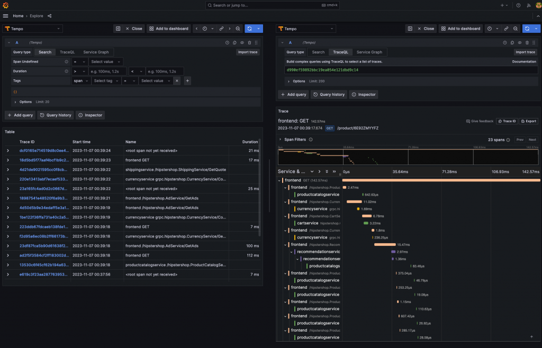Click the info icon next to Duration
The width and height of the screenshot is (542, 348).
[x=66, y=71]
